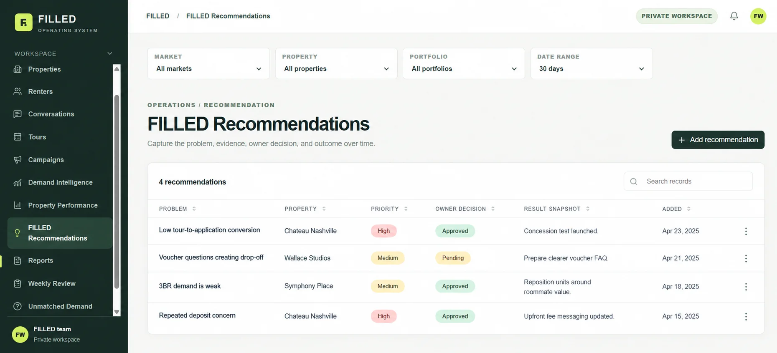Click Add recommendation button
The width and height of the screenshot is (777, 353).
point(718,140)
